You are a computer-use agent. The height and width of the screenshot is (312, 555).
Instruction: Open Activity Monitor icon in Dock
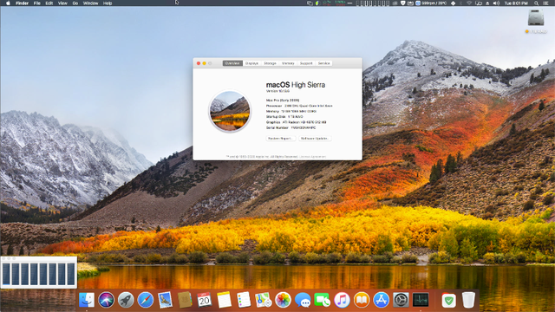[x=421, y=300]
